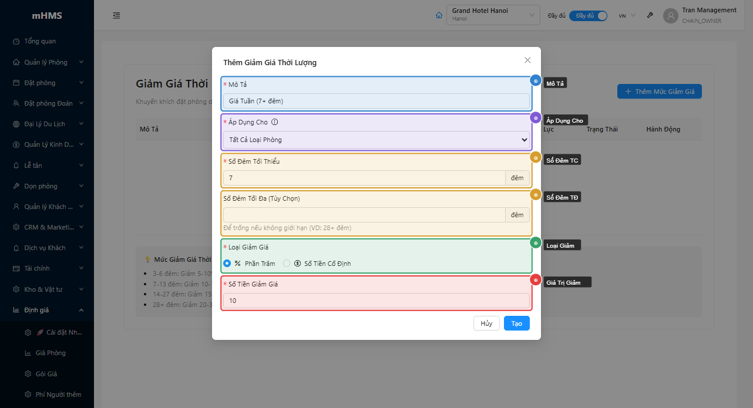The image size is (753, 408).
Task: Click the Số Đêm Tối Đa input field
Action: click(x=364, y=215)
